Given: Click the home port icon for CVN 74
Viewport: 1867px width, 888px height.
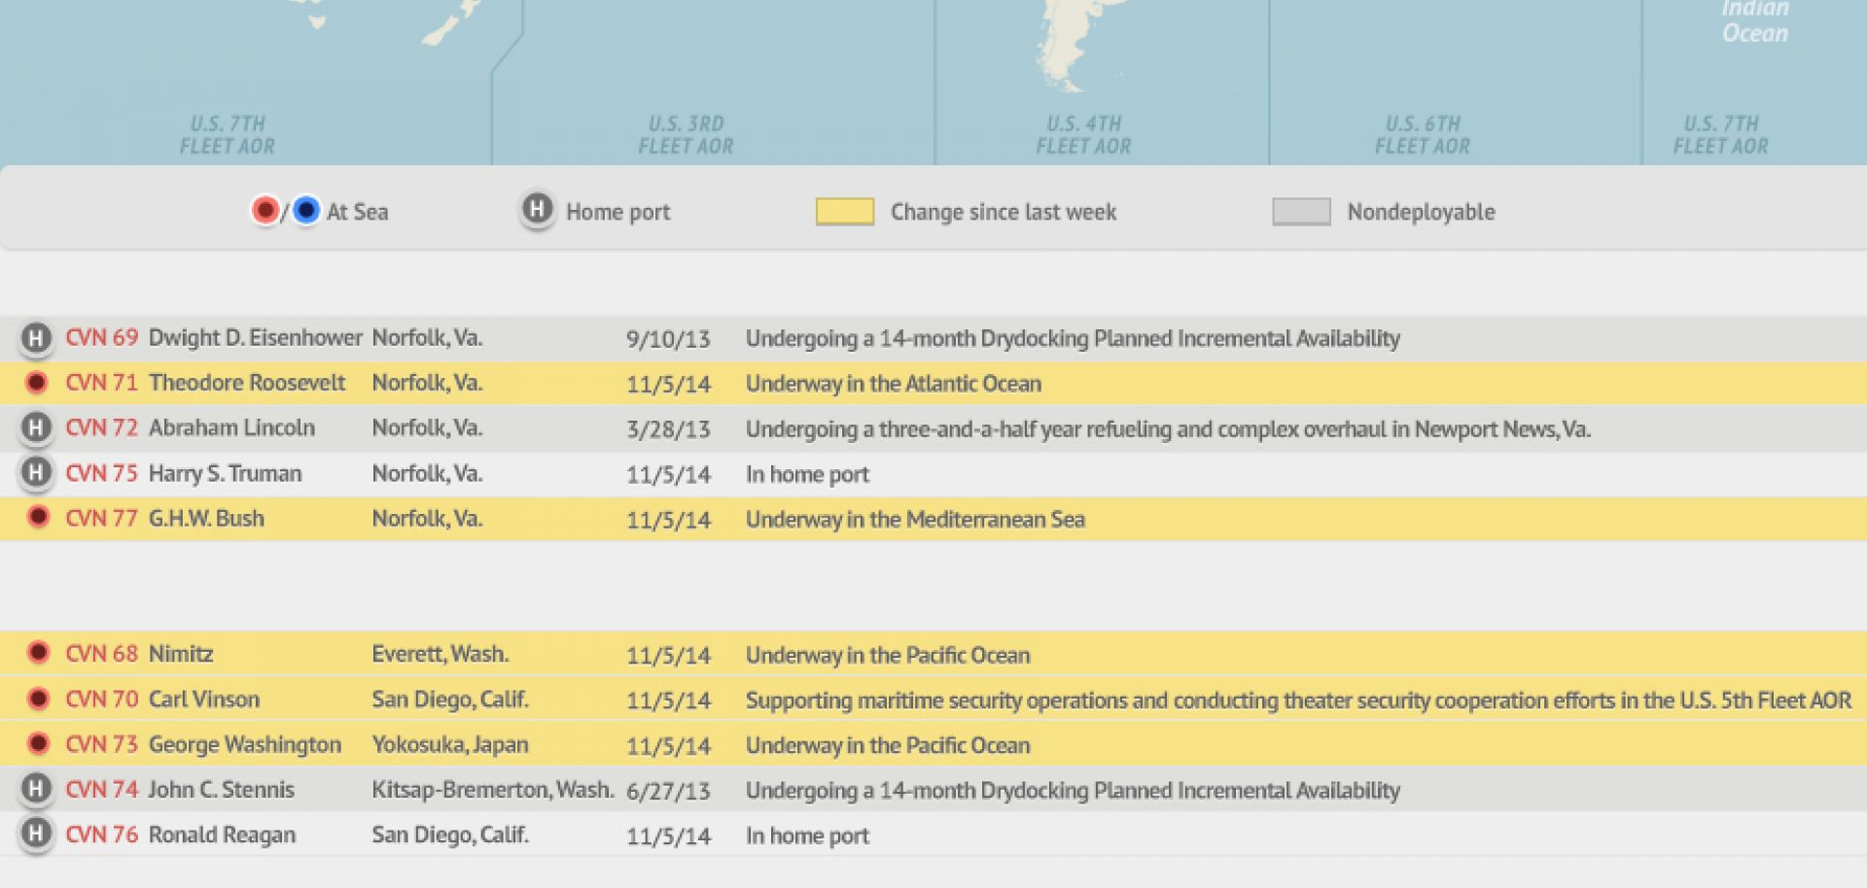Looking at the screenshot, I should (36, 789).
